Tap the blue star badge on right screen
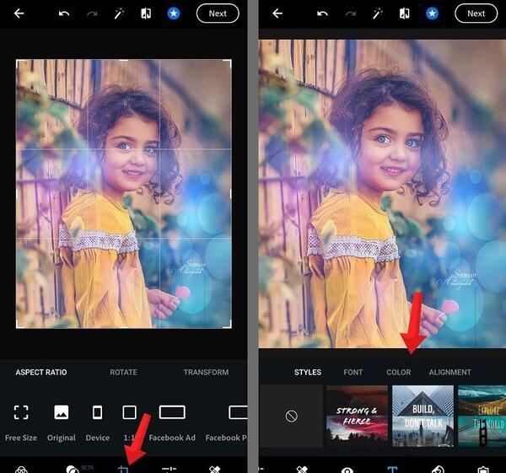Viewport: 506px width, 473px height. [x=432, y=13]
